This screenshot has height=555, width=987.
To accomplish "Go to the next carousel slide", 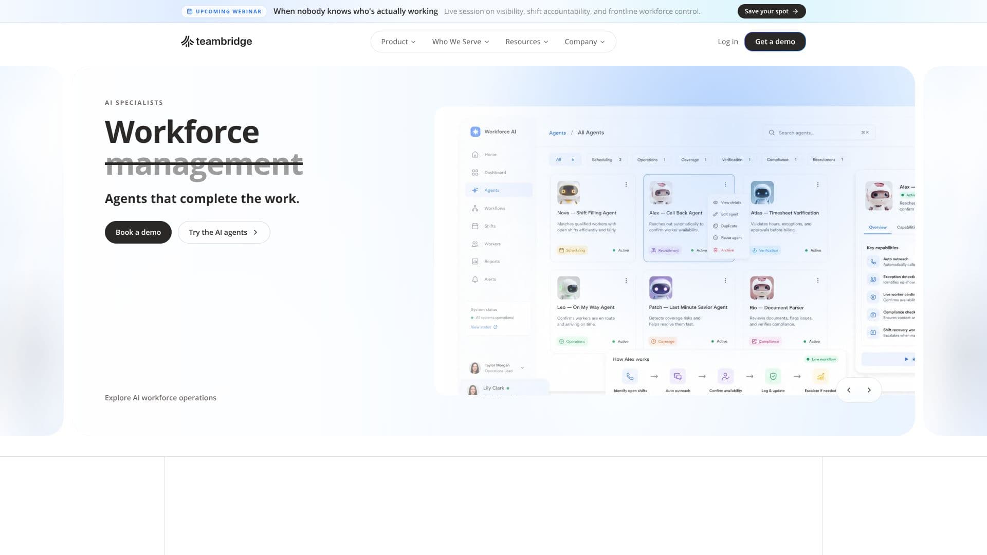I will tap(869, 390).
